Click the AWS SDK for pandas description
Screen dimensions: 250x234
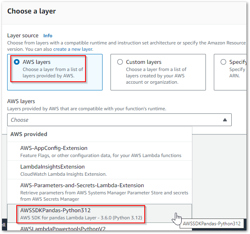[x=81, y=218]
